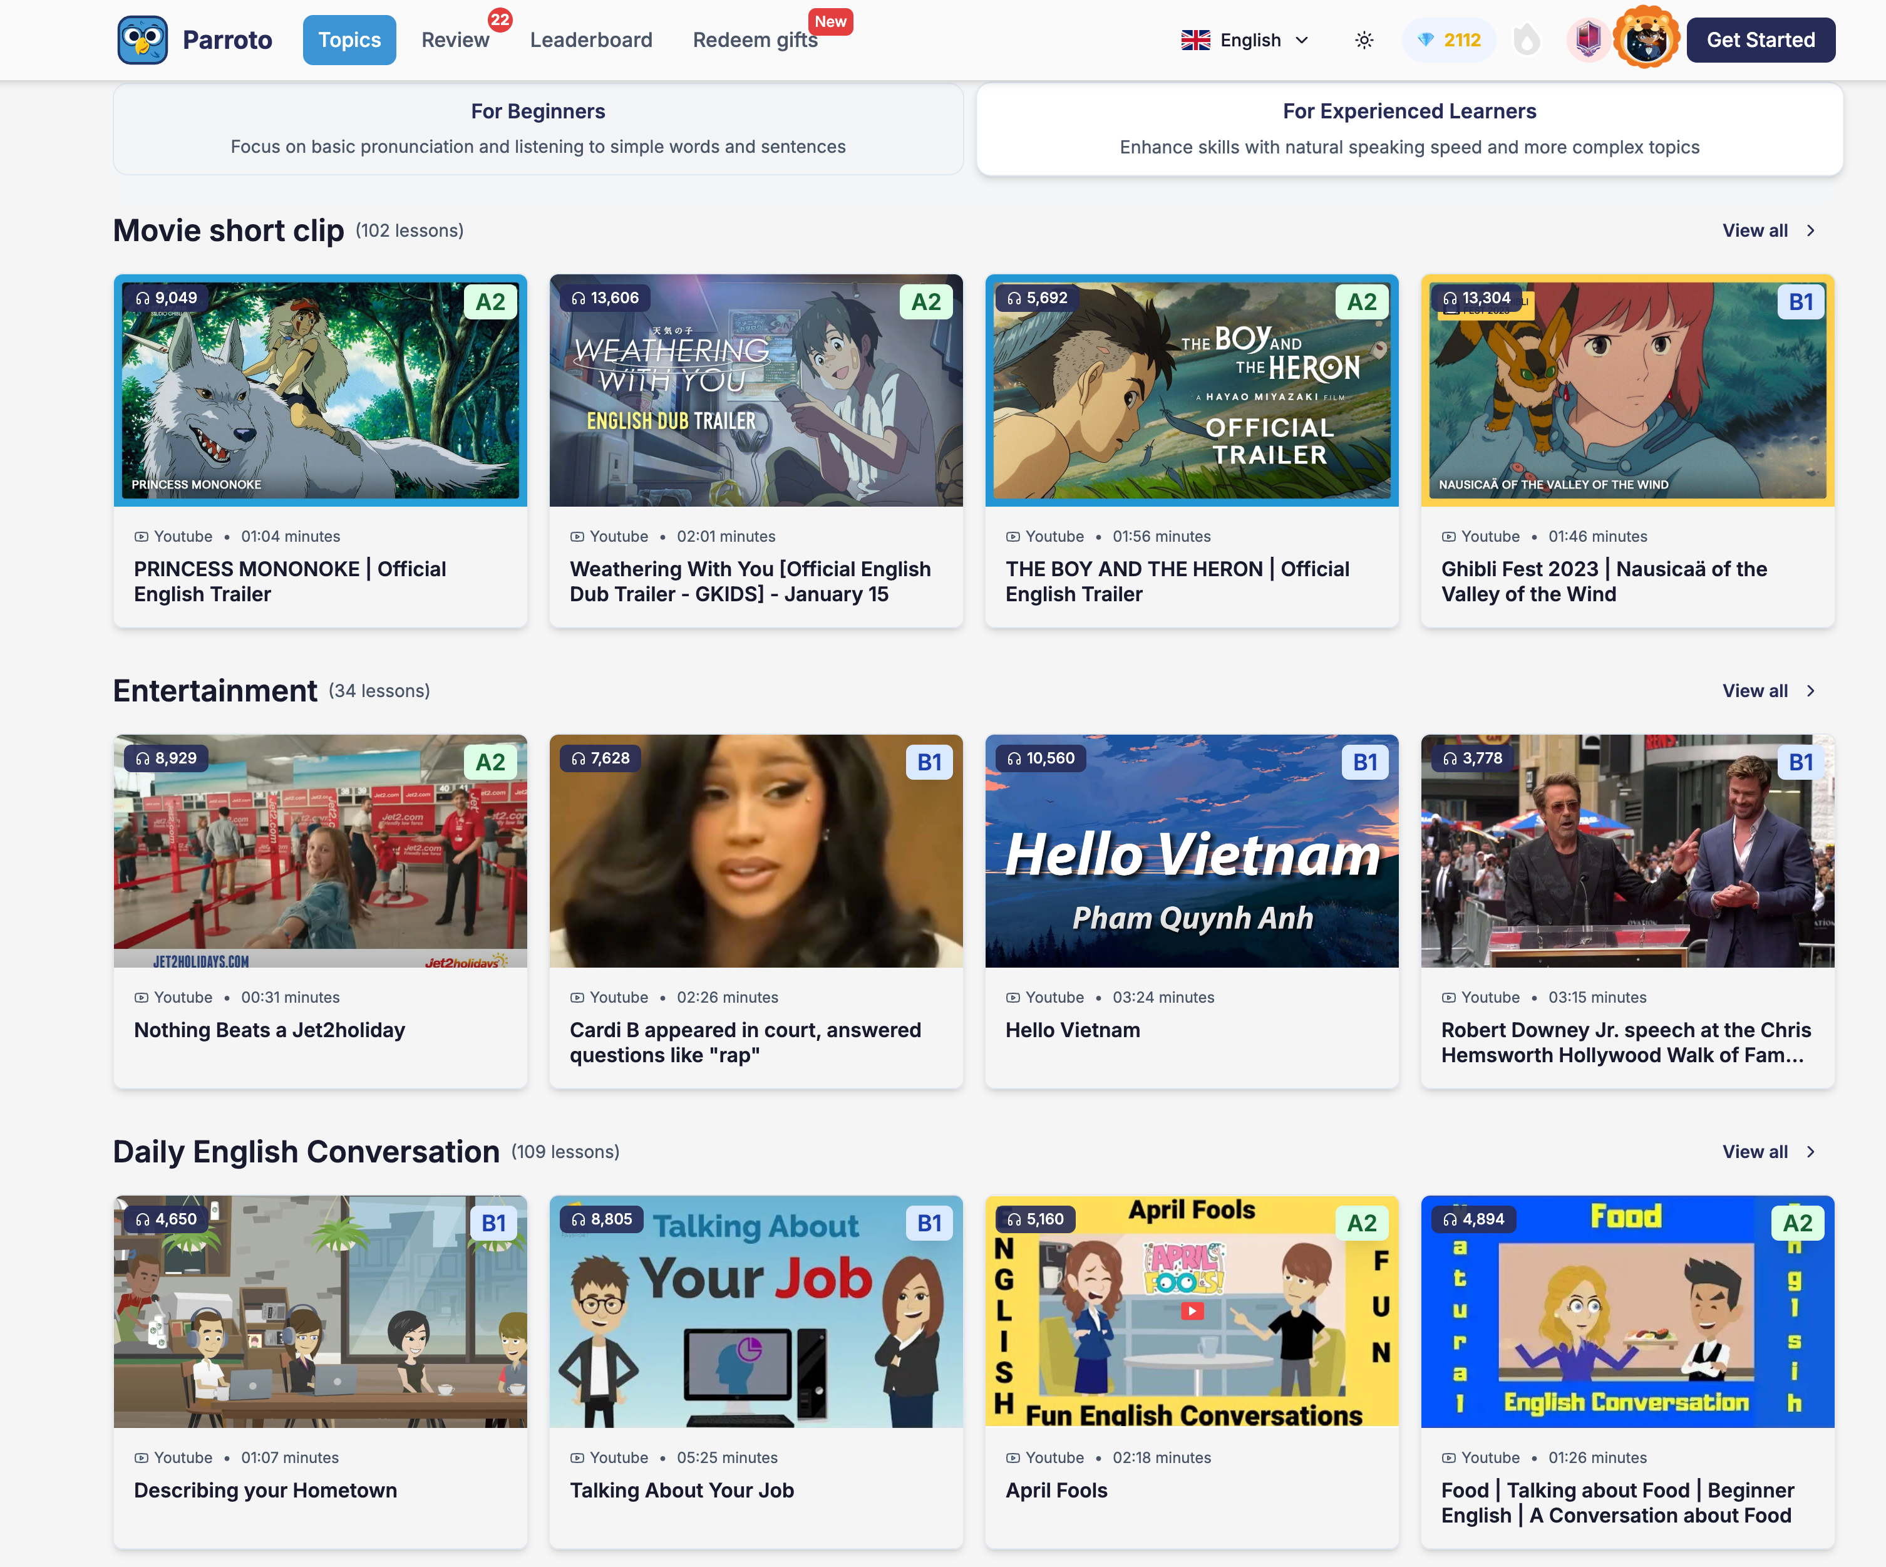Click the Parroto owl logo icon
The width and height of the screenshot is (1886, 1567).
(x=142, y=39)
